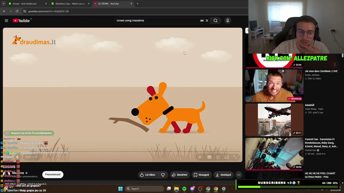Open Spotify from the taskbar
The image size is (344, 193).
click(x=184, y=189)
